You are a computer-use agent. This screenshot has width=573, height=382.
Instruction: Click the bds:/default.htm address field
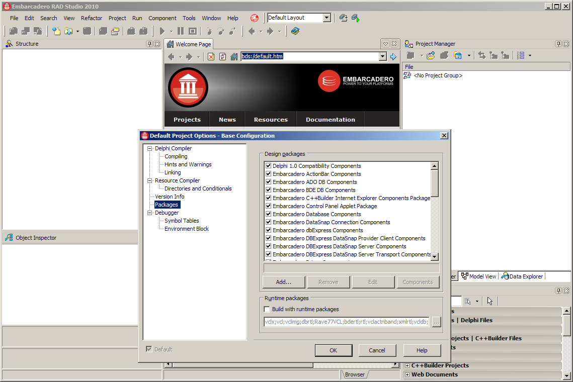[309, 56]
